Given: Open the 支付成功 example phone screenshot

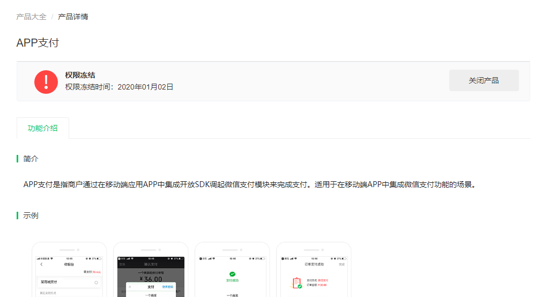Looking at the screenshot, I should (x=232, y=270).
